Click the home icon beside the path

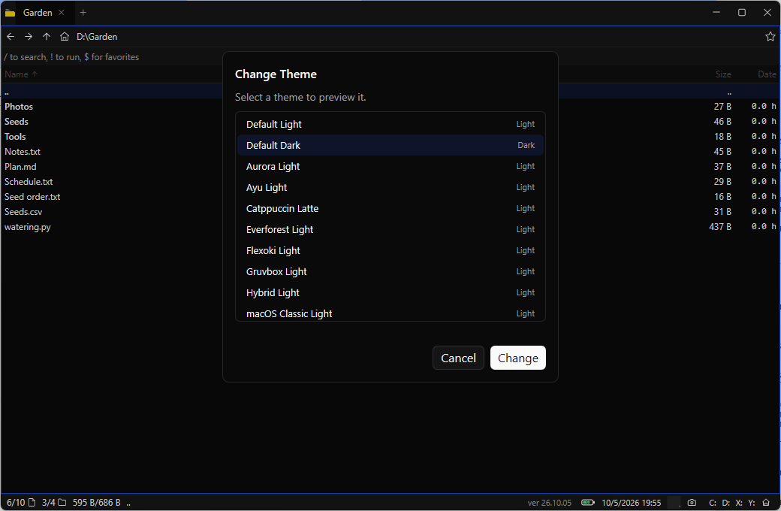point(65,36)
